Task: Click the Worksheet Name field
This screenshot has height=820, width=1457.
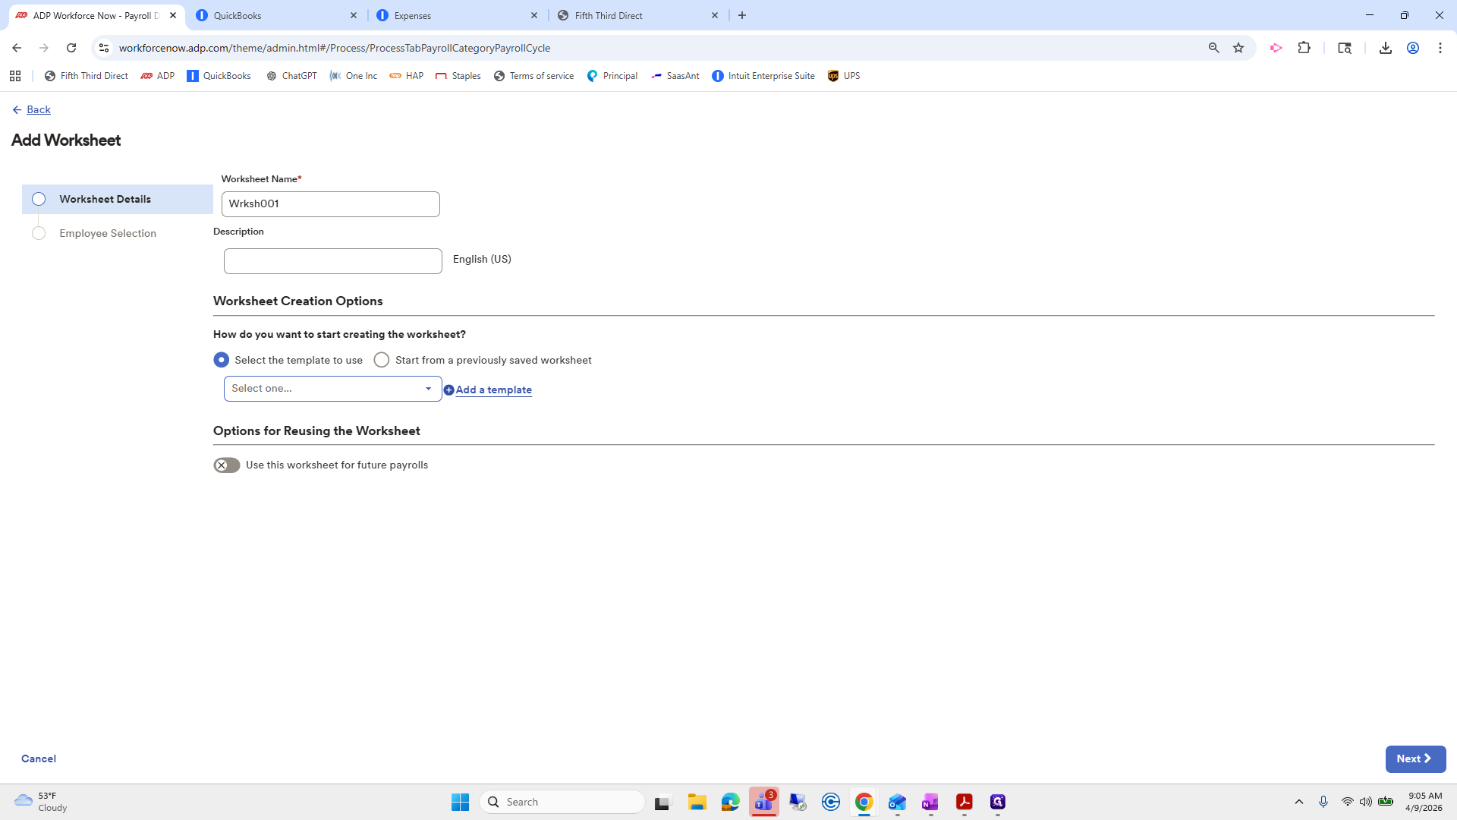Action: [x=331, y=204]
